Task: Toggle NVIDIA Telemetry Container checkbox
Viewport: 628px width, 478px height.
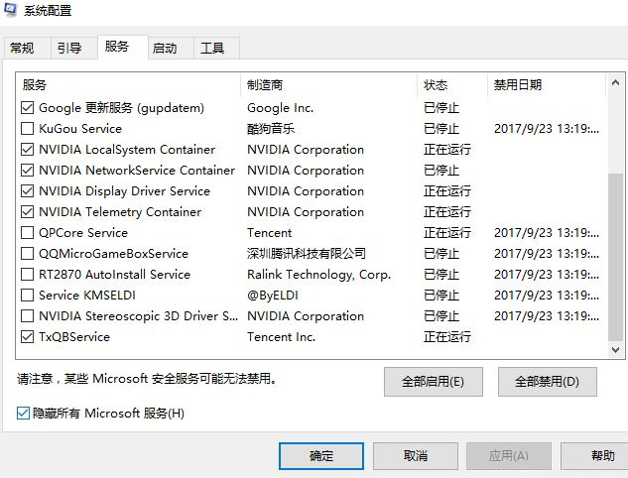Action: pos(27,212)
